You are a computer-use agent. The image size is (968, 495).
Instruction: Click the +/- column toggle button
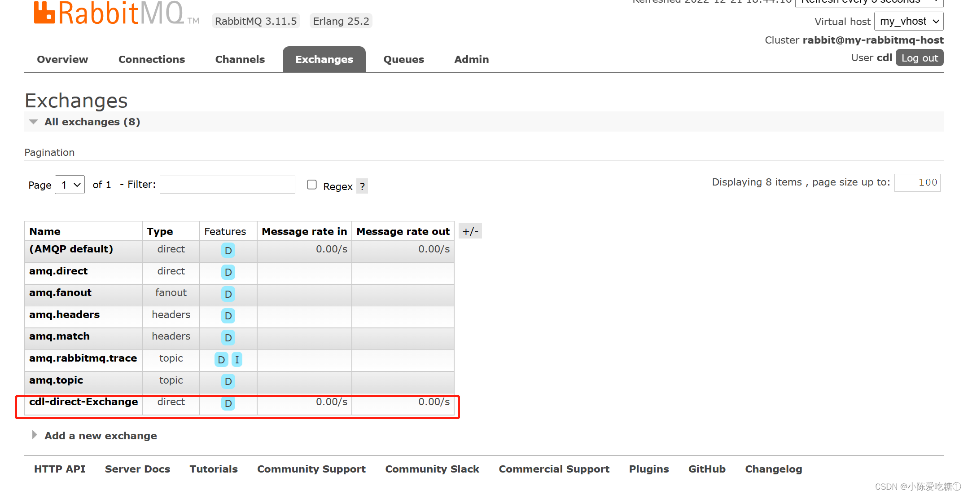(470, 232)
